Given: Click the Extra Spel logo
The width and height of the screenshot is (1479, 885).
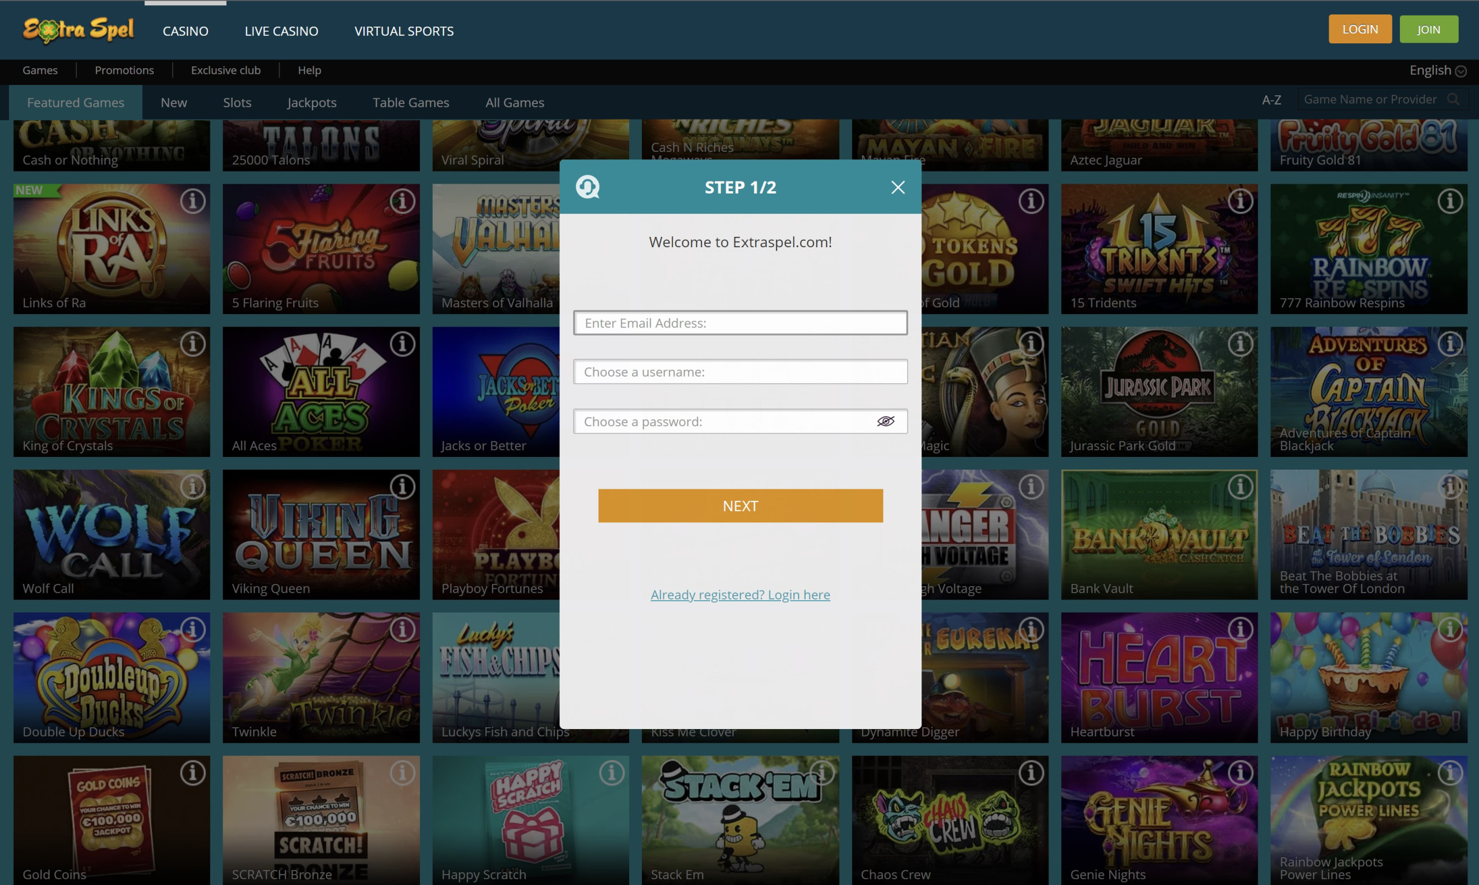Looking at the screenshot, I should point(78,30).
